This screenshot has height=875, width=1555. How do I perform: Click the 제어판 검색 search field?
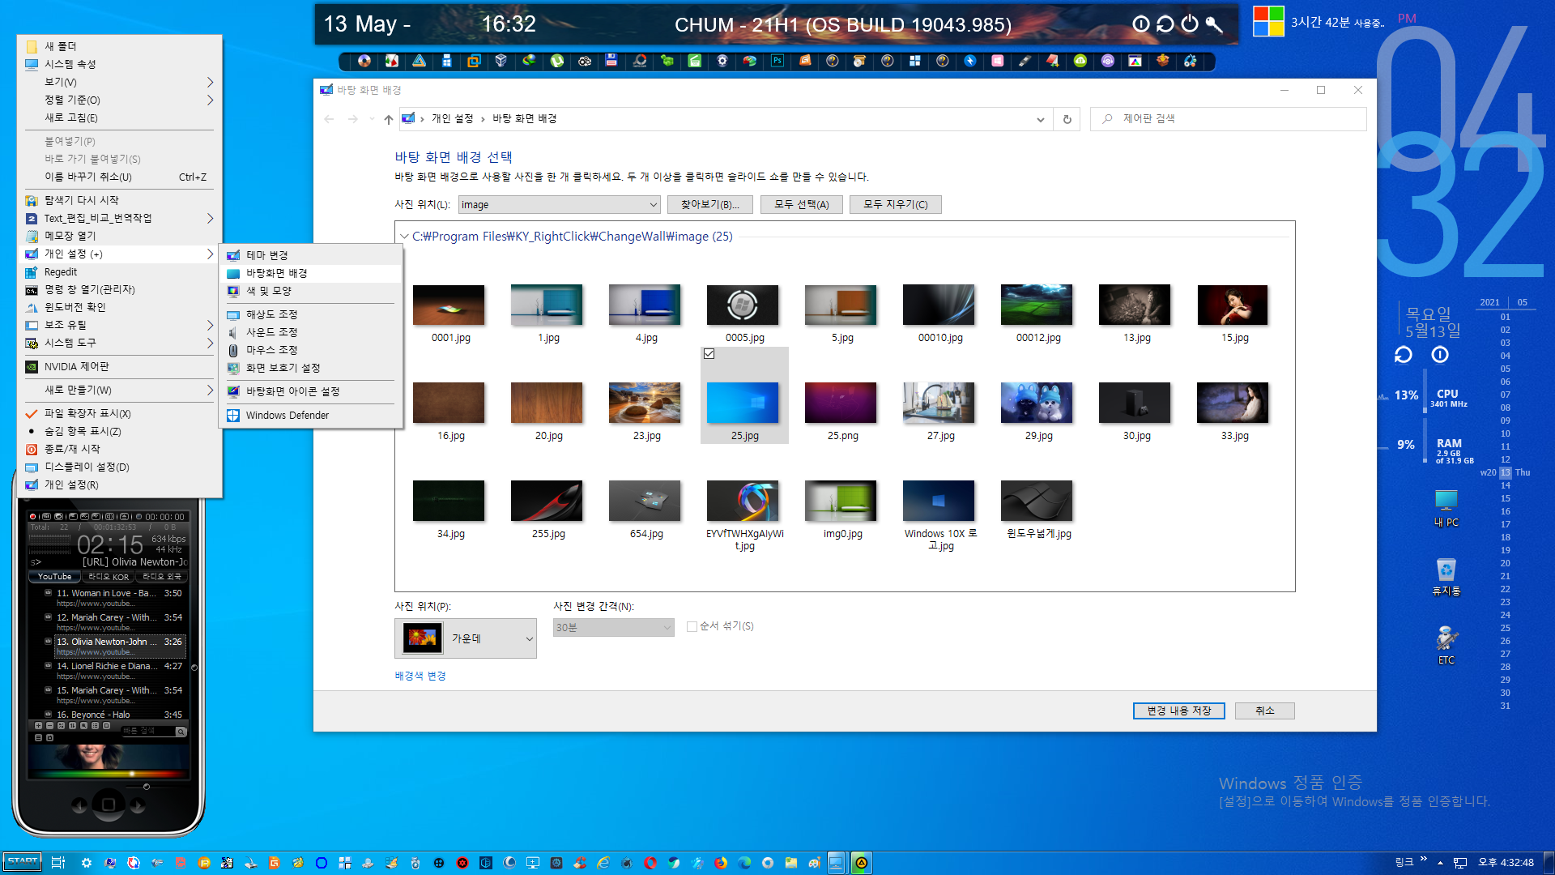coord(1228,119)
